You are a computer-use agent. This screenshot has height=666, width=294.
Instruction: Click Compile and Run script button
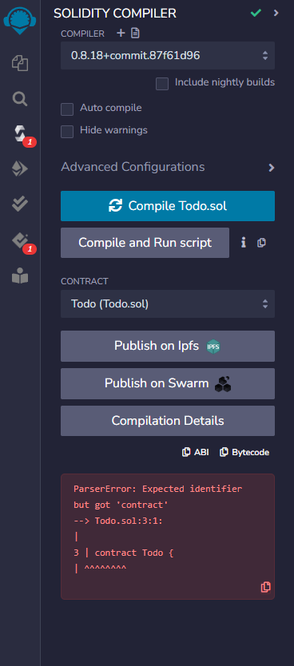point(145,243)
